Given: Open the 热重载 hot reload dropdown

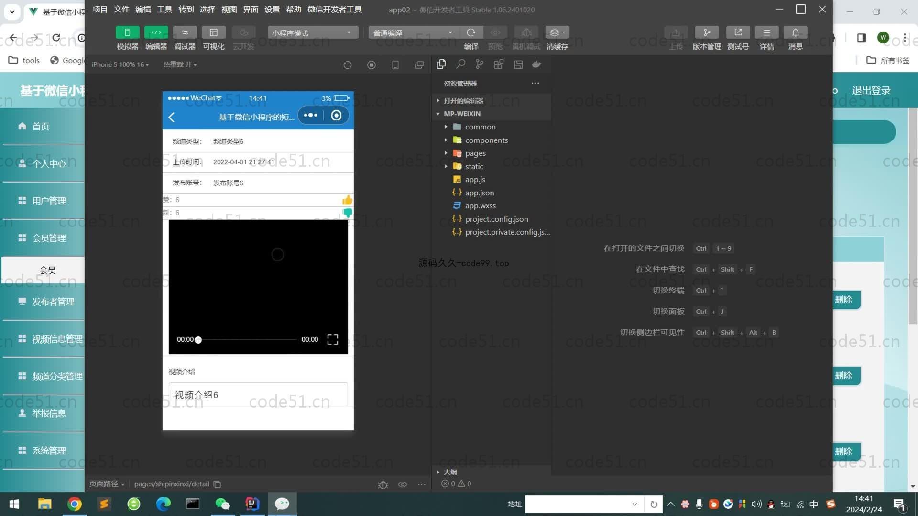Looking at the screenshot, I should pos(180,64).
